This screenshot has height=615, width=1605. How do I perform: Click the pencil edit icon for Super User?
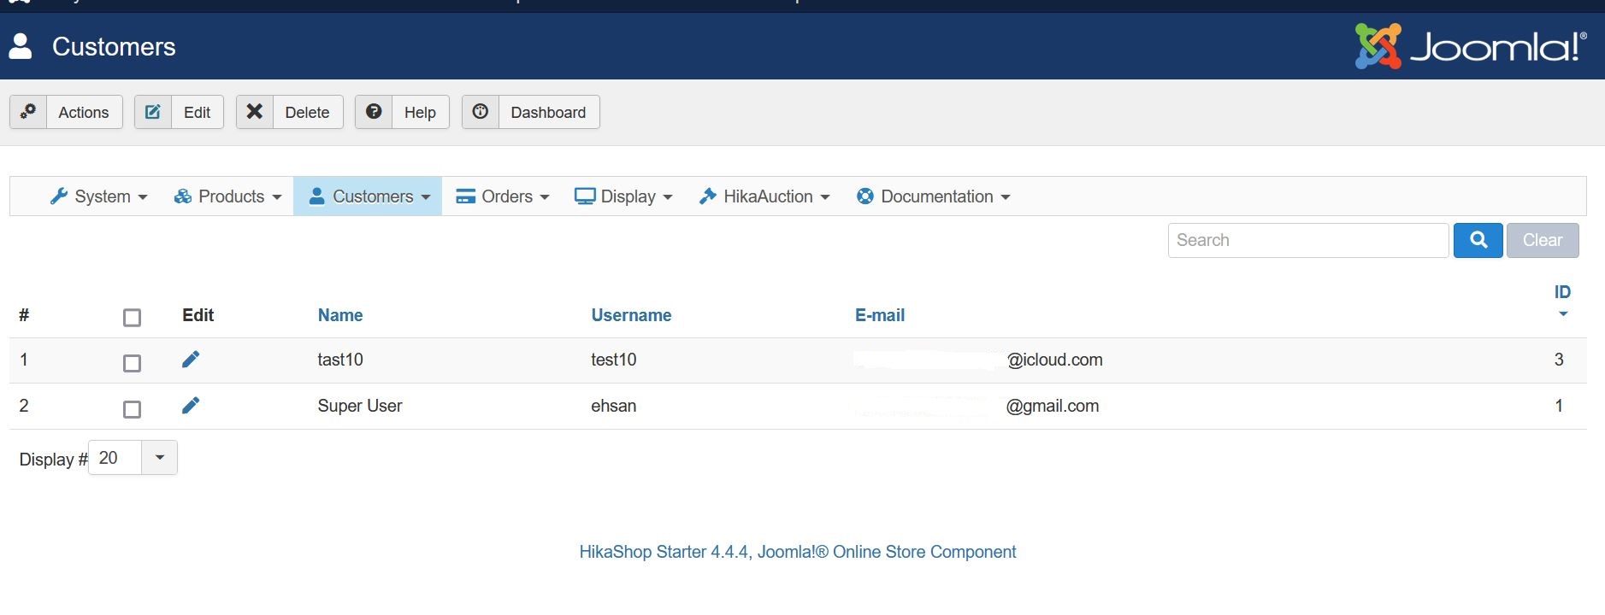click(191, 406)
